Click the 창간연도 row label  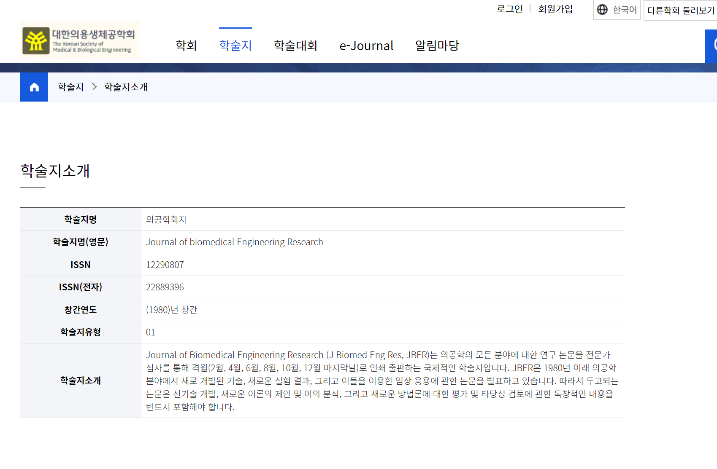[81, 310]
